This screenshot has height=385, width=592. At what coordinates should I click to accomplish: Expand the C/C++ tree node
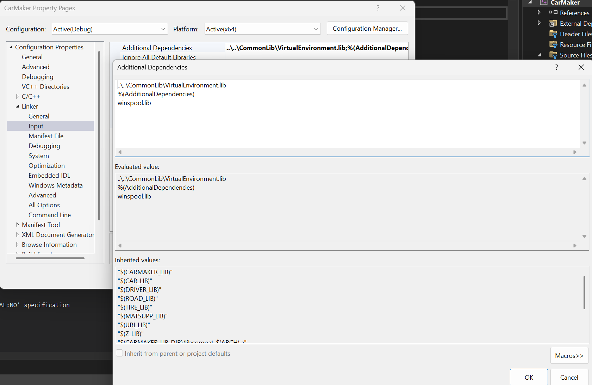point(18,96)
